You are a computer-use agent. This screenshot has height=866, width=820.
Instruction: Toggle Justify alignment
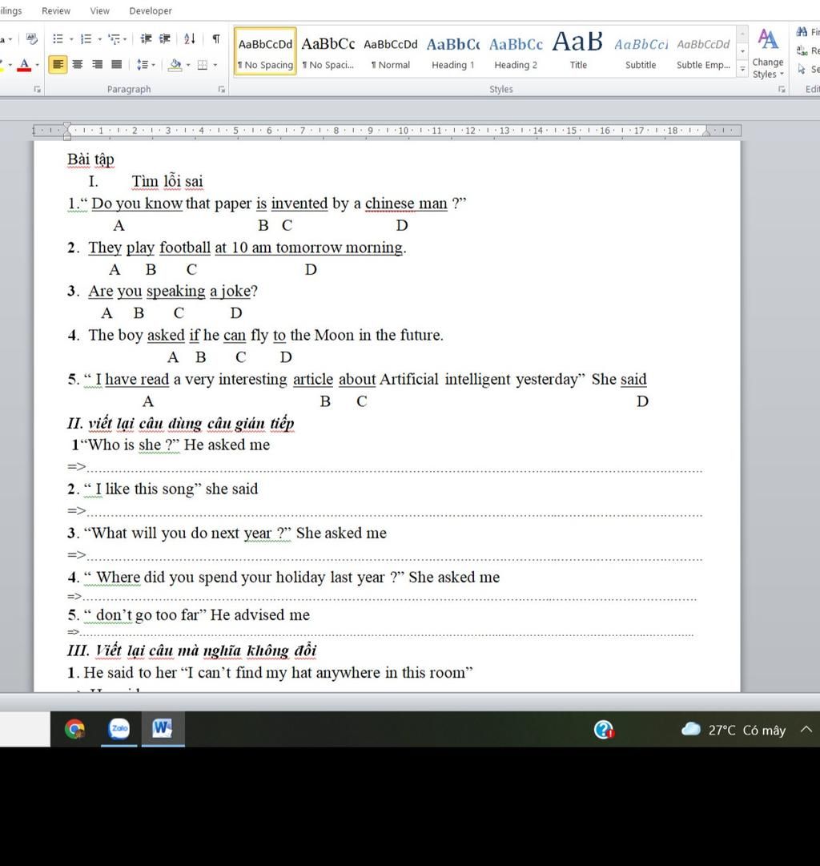pyautogui.click(x=116, y=65)
